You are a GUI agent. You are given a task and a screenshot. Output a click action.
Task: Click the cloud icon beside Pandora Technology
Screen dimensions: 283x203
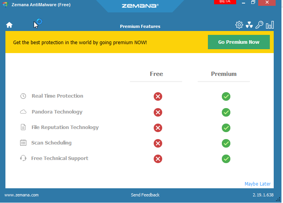(23, 112)
